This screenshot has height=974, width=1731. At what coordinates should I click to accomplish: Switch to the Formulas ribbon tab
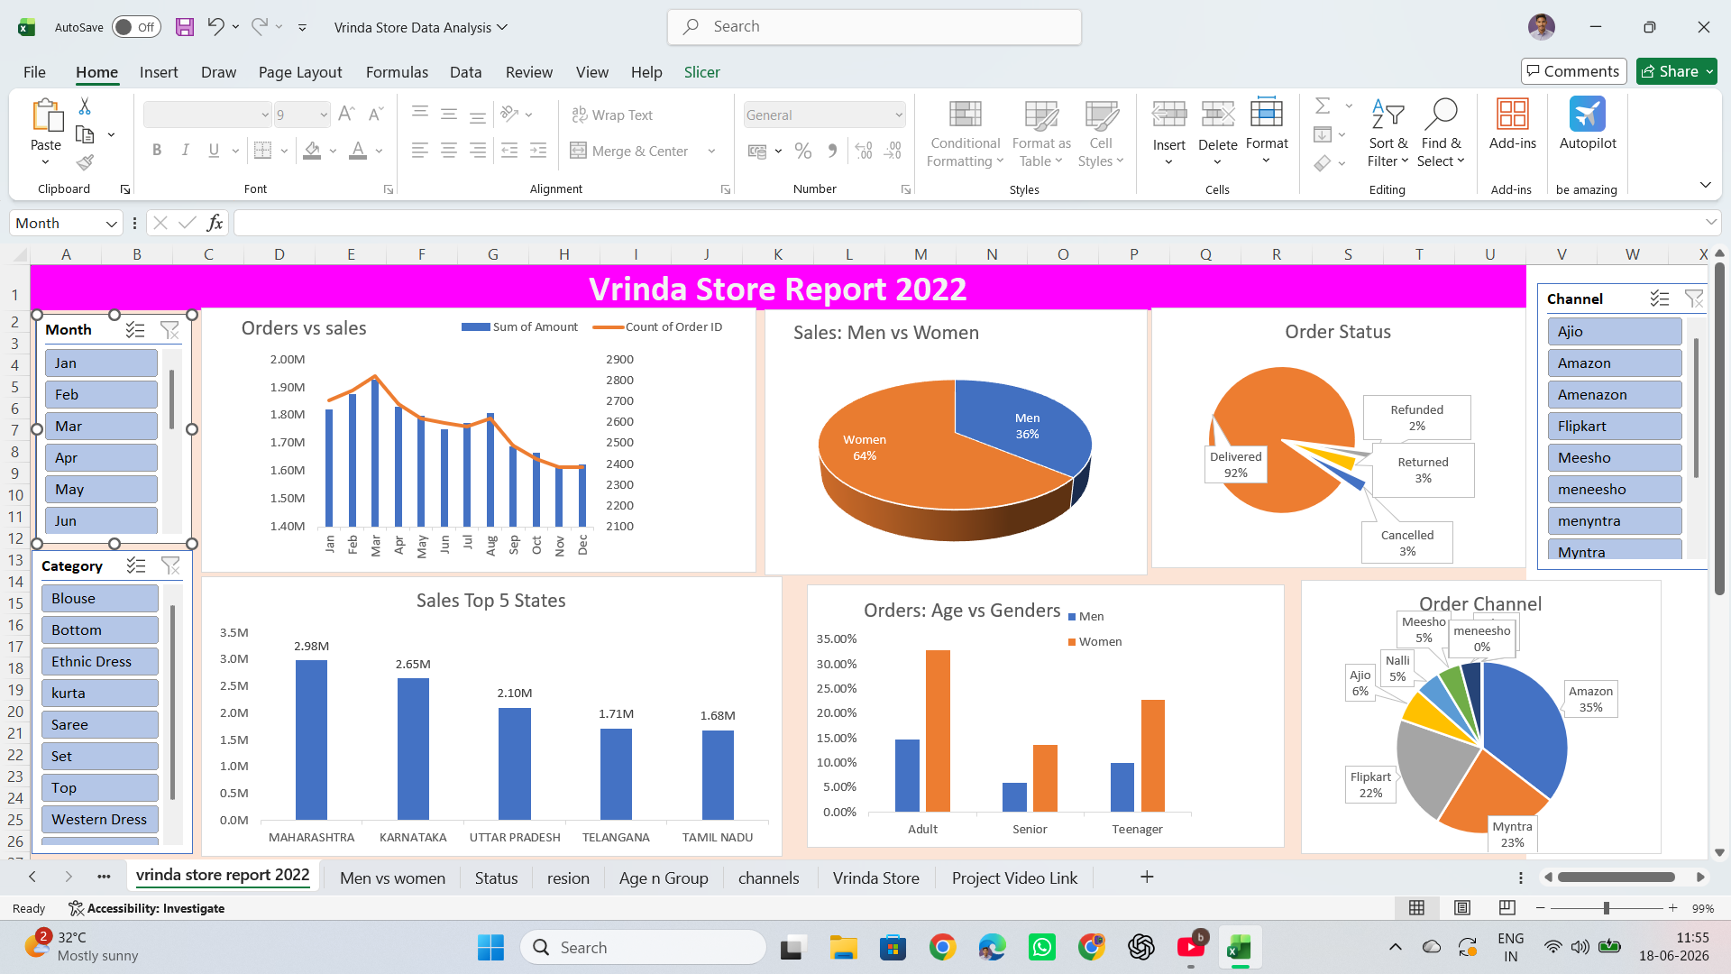point(397,72)
